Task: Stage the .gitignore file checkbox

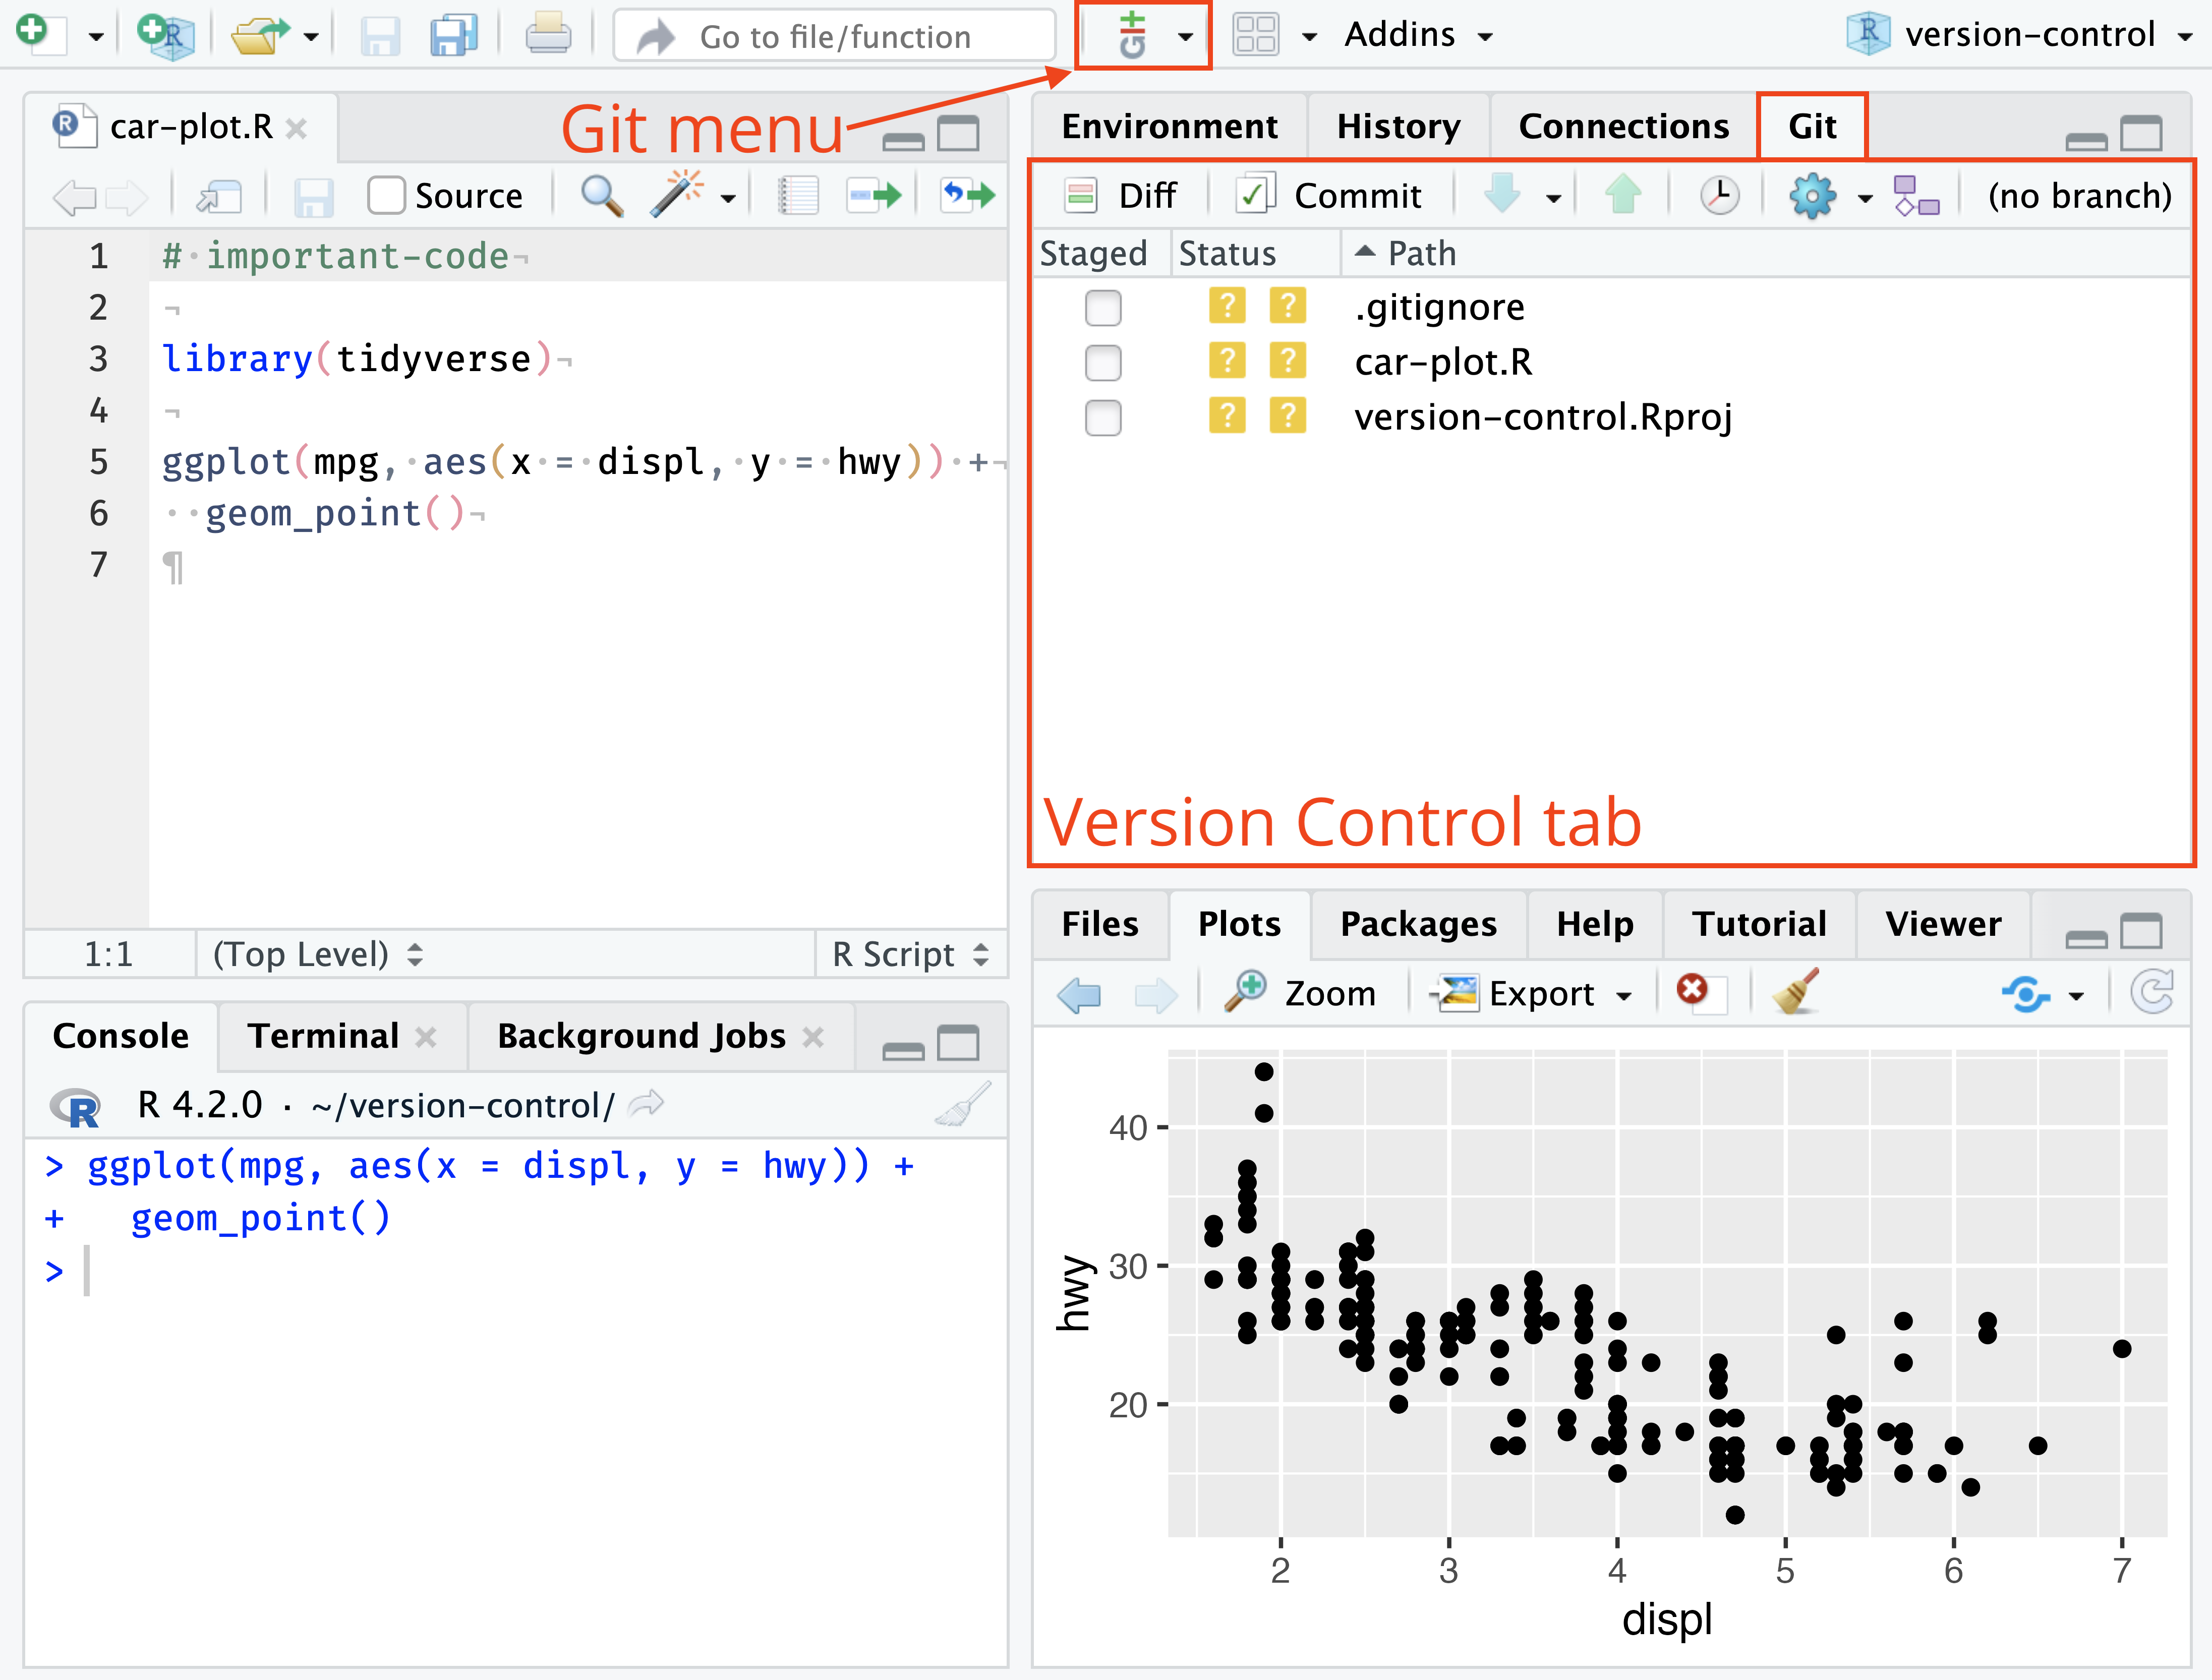Action: pos(1103,308)
